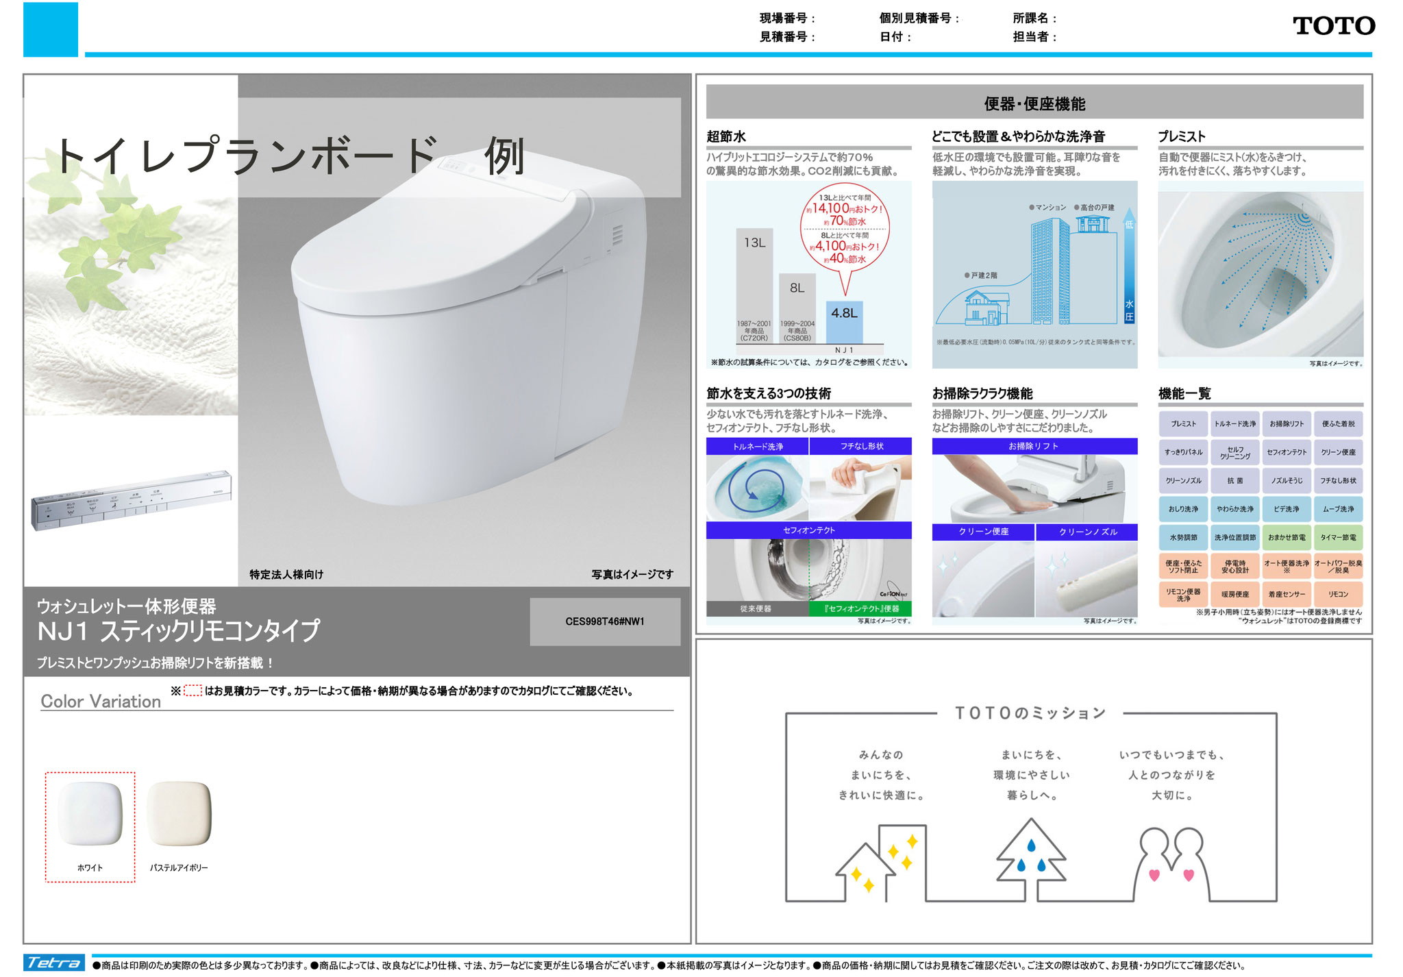Screen dimensions: 1403x977
Task: Click the クリーンノズル photo
Action: (1087, 579)
